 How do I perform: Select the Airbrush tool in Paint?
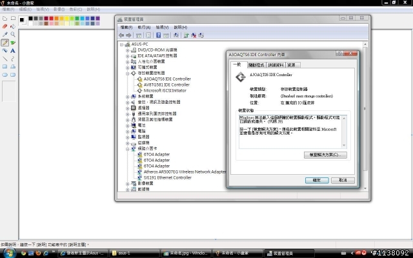pyautogui.click(x=5, y=50)
